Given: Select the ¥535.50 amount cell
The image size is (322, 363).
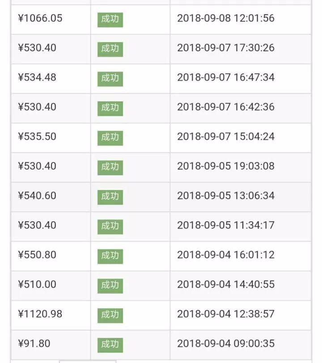Looking at the screenshot, I should click(37, 136).
